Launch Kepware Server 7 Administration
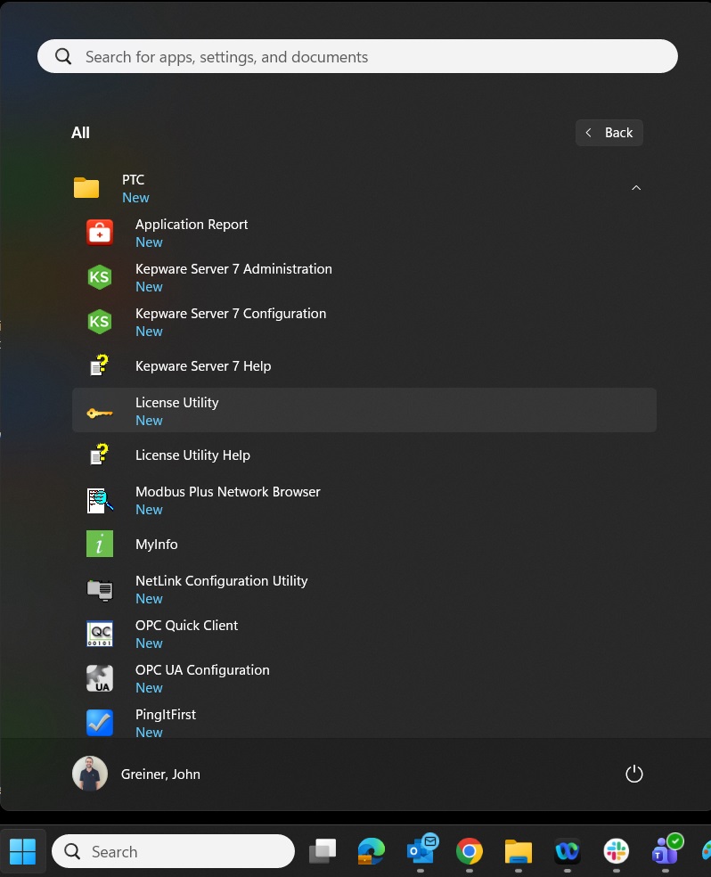This screenshot has width=711, height=877. [233, 276]
